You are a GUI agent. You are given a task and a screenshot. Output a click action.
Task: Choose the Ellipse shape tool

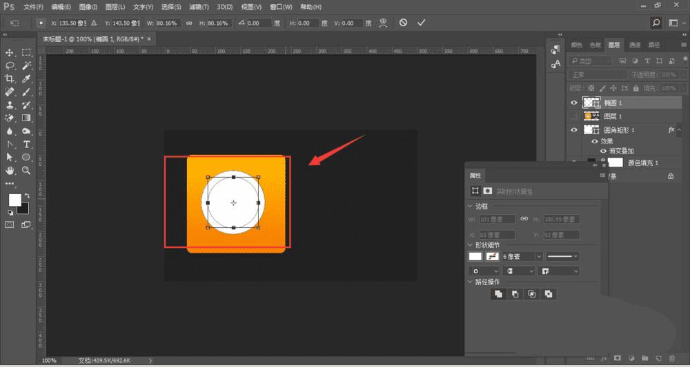pyautogui.click(x=27, y=157)
